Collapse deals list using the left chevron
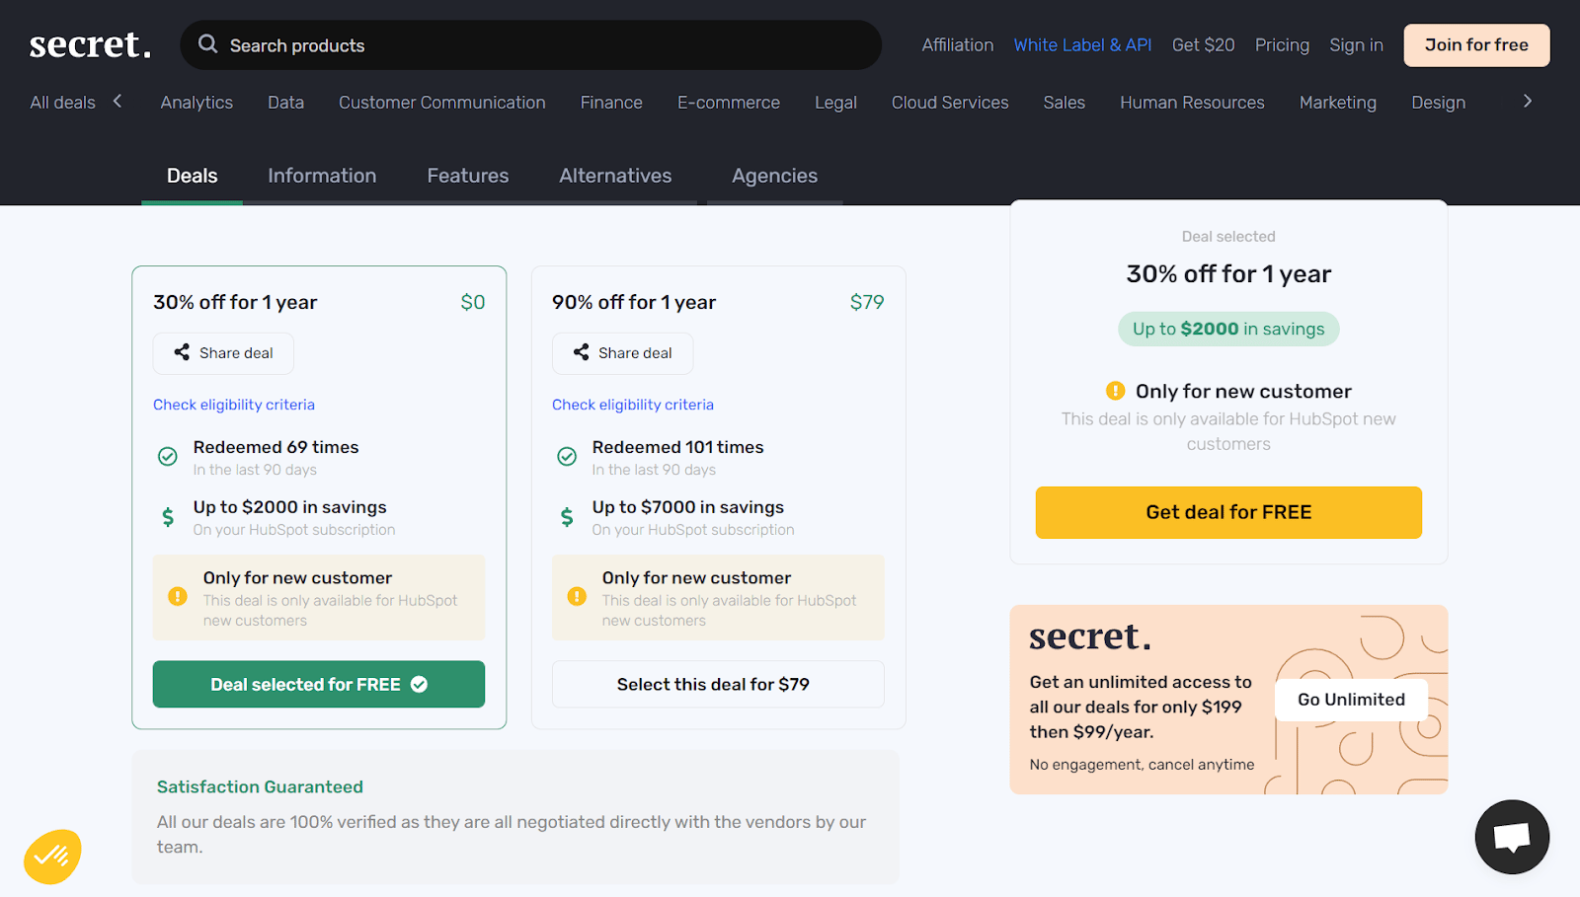Image resolution: width=1580 pixels, height=897 pixels. 118,101
